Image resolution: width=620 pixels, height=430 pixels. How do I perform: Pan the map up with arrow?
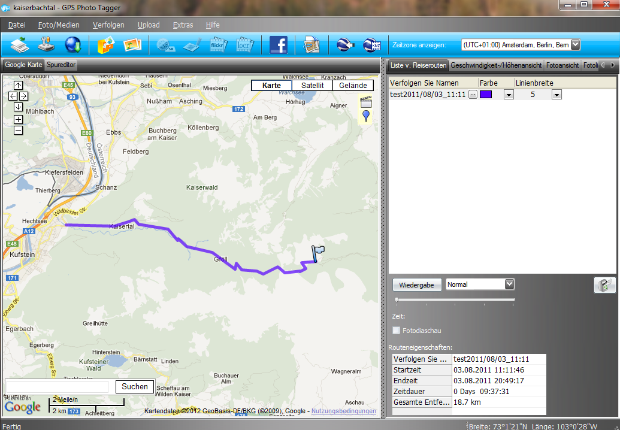[18, 86]
